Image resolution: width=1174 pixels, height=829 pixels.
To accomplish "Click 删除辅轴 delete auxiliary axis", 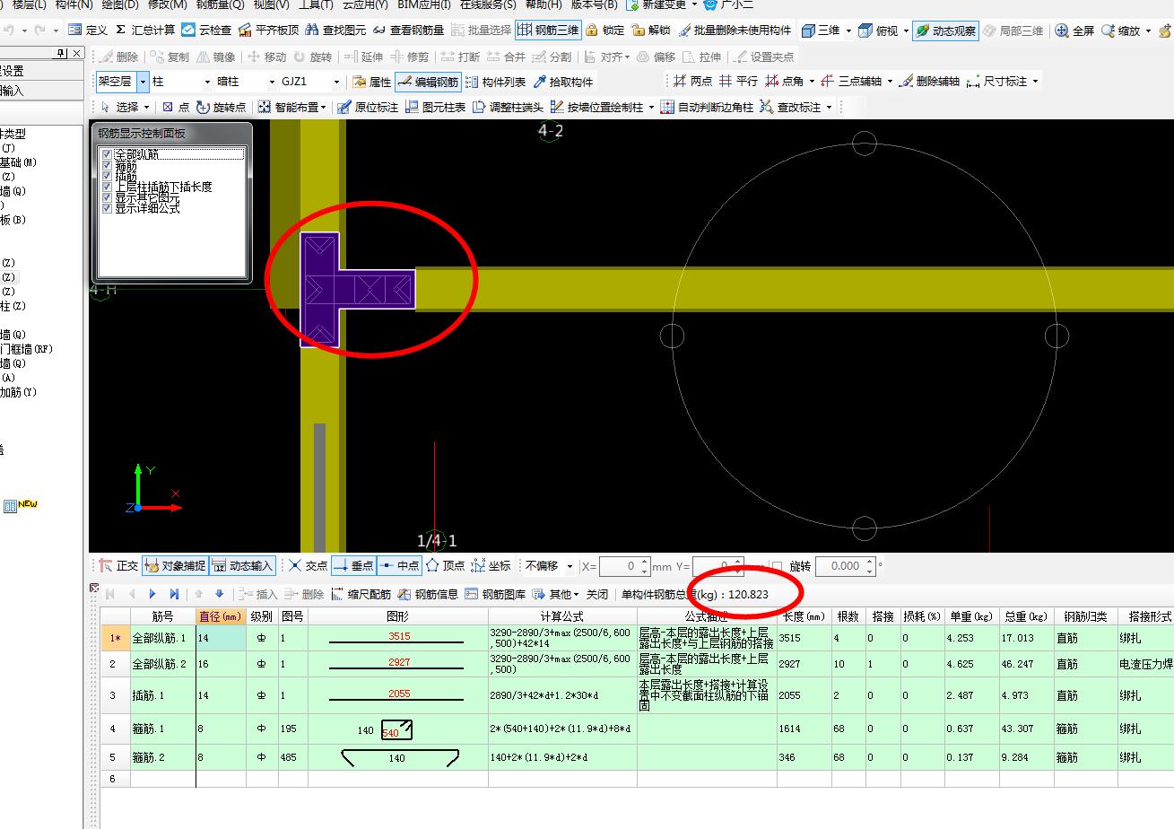I will [x=929, y=81].
